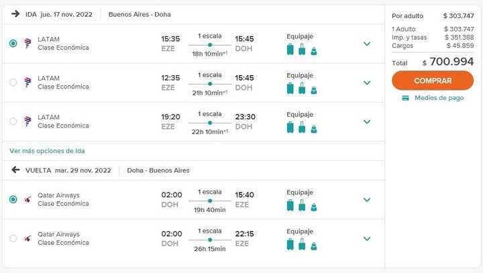Expand details of the 15:35 LATAM flight
483x273 pixels.
[366, 44]
